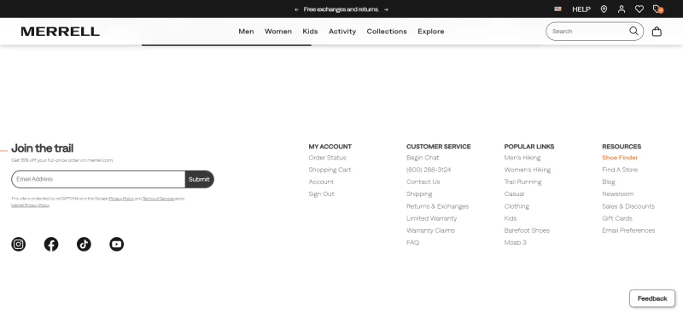Open Merrell Privacy Policy link
The width and height of the screenshot is (683, 312).
(31, 205)
